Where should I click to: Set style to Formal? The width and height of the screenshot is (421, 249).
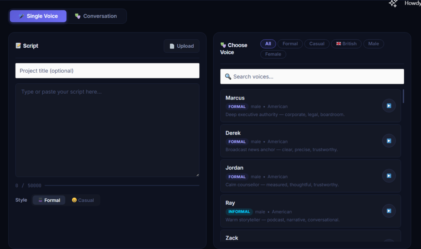click(x=49, y=200)
